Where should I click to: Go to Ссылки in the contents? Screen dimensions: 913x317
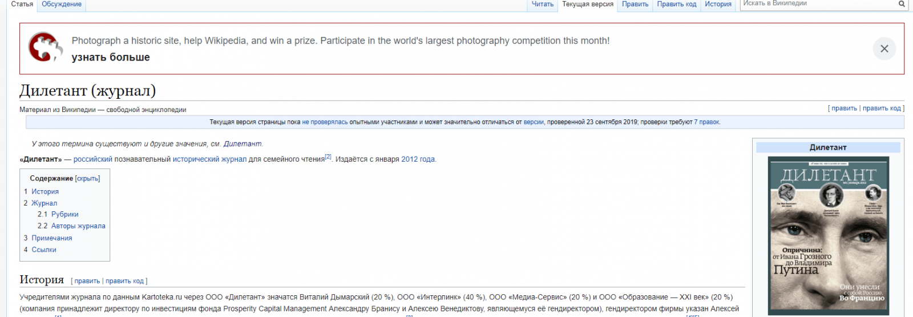point(44,250)
